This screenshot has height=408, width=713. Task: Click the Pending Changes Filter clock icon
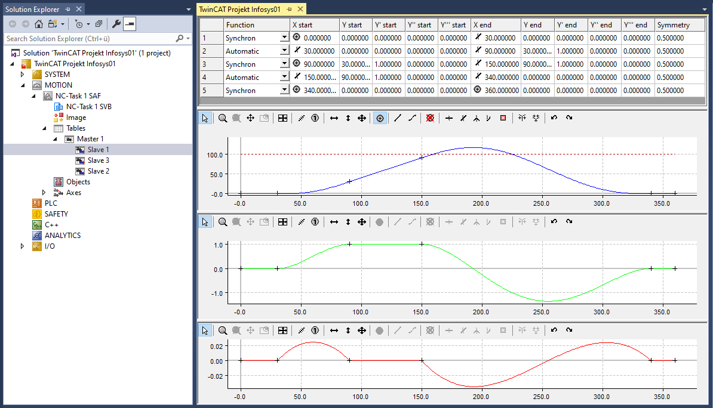pyautogui.click(x=79, y=24)
